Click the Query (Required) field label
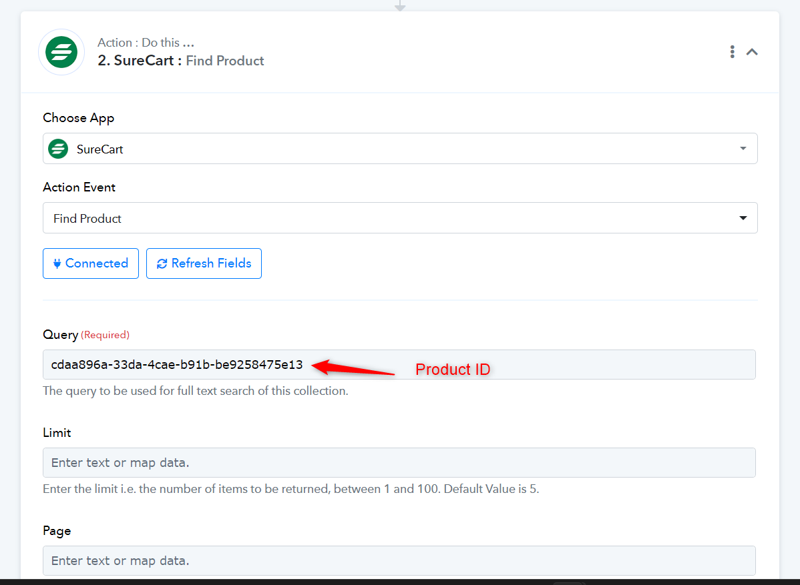This screenshot has width=800, height=585. [x=86, y=335]
